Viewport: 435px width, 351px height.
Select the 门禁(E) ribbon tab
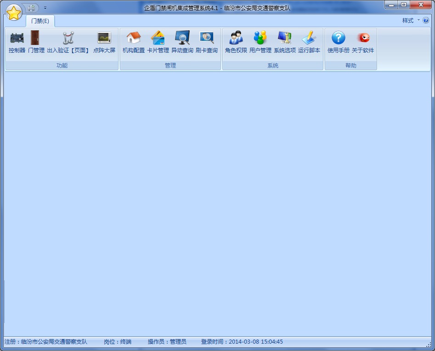pyautogui.click(x=40, y=21)
